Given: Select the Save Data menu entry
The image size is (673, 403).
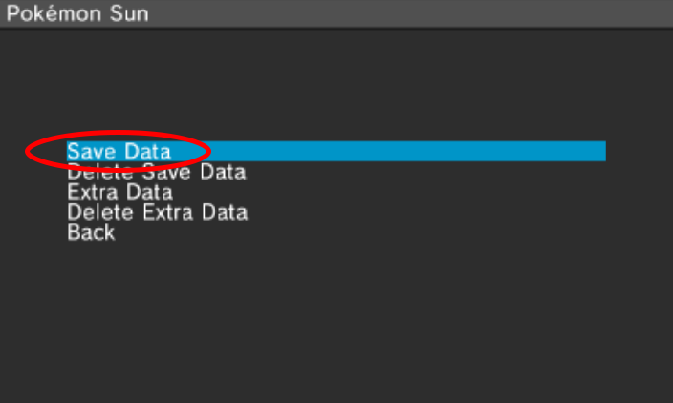Looking at the screenshot, I should tap(119, 152).
